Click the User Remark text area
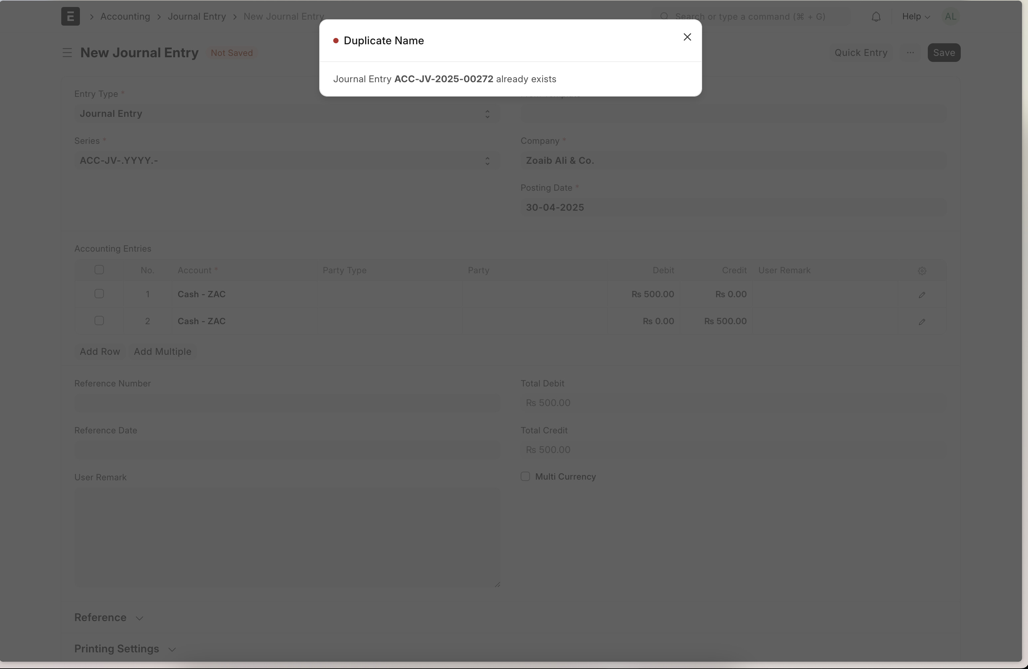The image size is (1028, 669). point(287,538)
